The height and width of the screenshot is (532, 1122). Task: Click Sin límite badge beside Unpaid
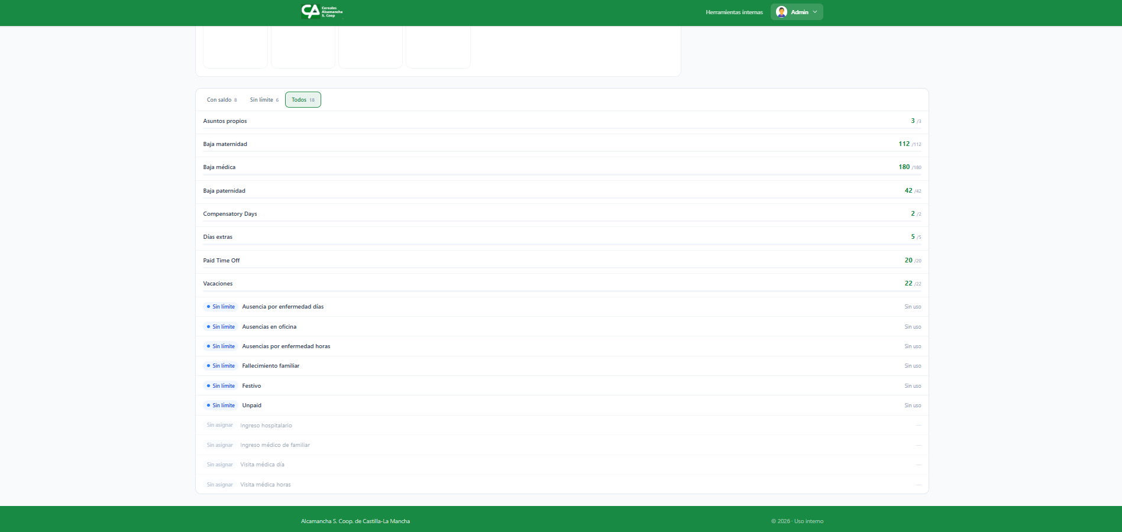[x=221, y=406]
